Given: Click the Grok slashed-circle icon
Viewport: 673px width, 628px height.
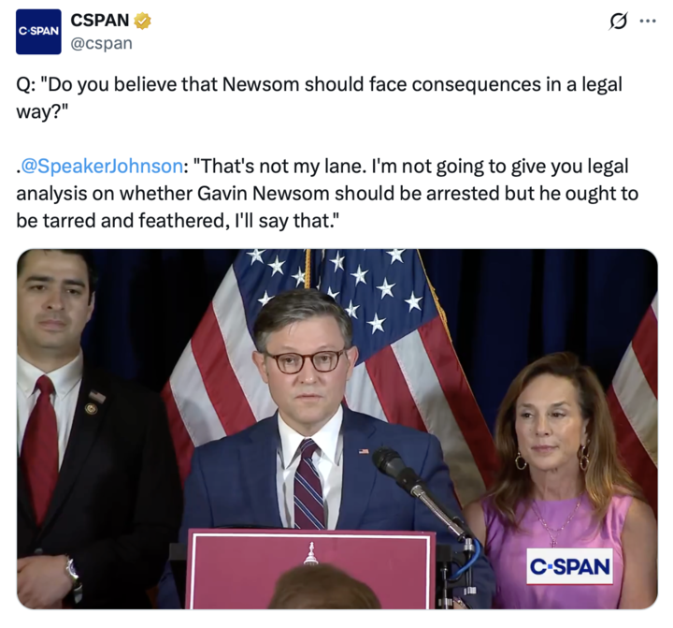Looking at the screenshot, I should 618,21.
